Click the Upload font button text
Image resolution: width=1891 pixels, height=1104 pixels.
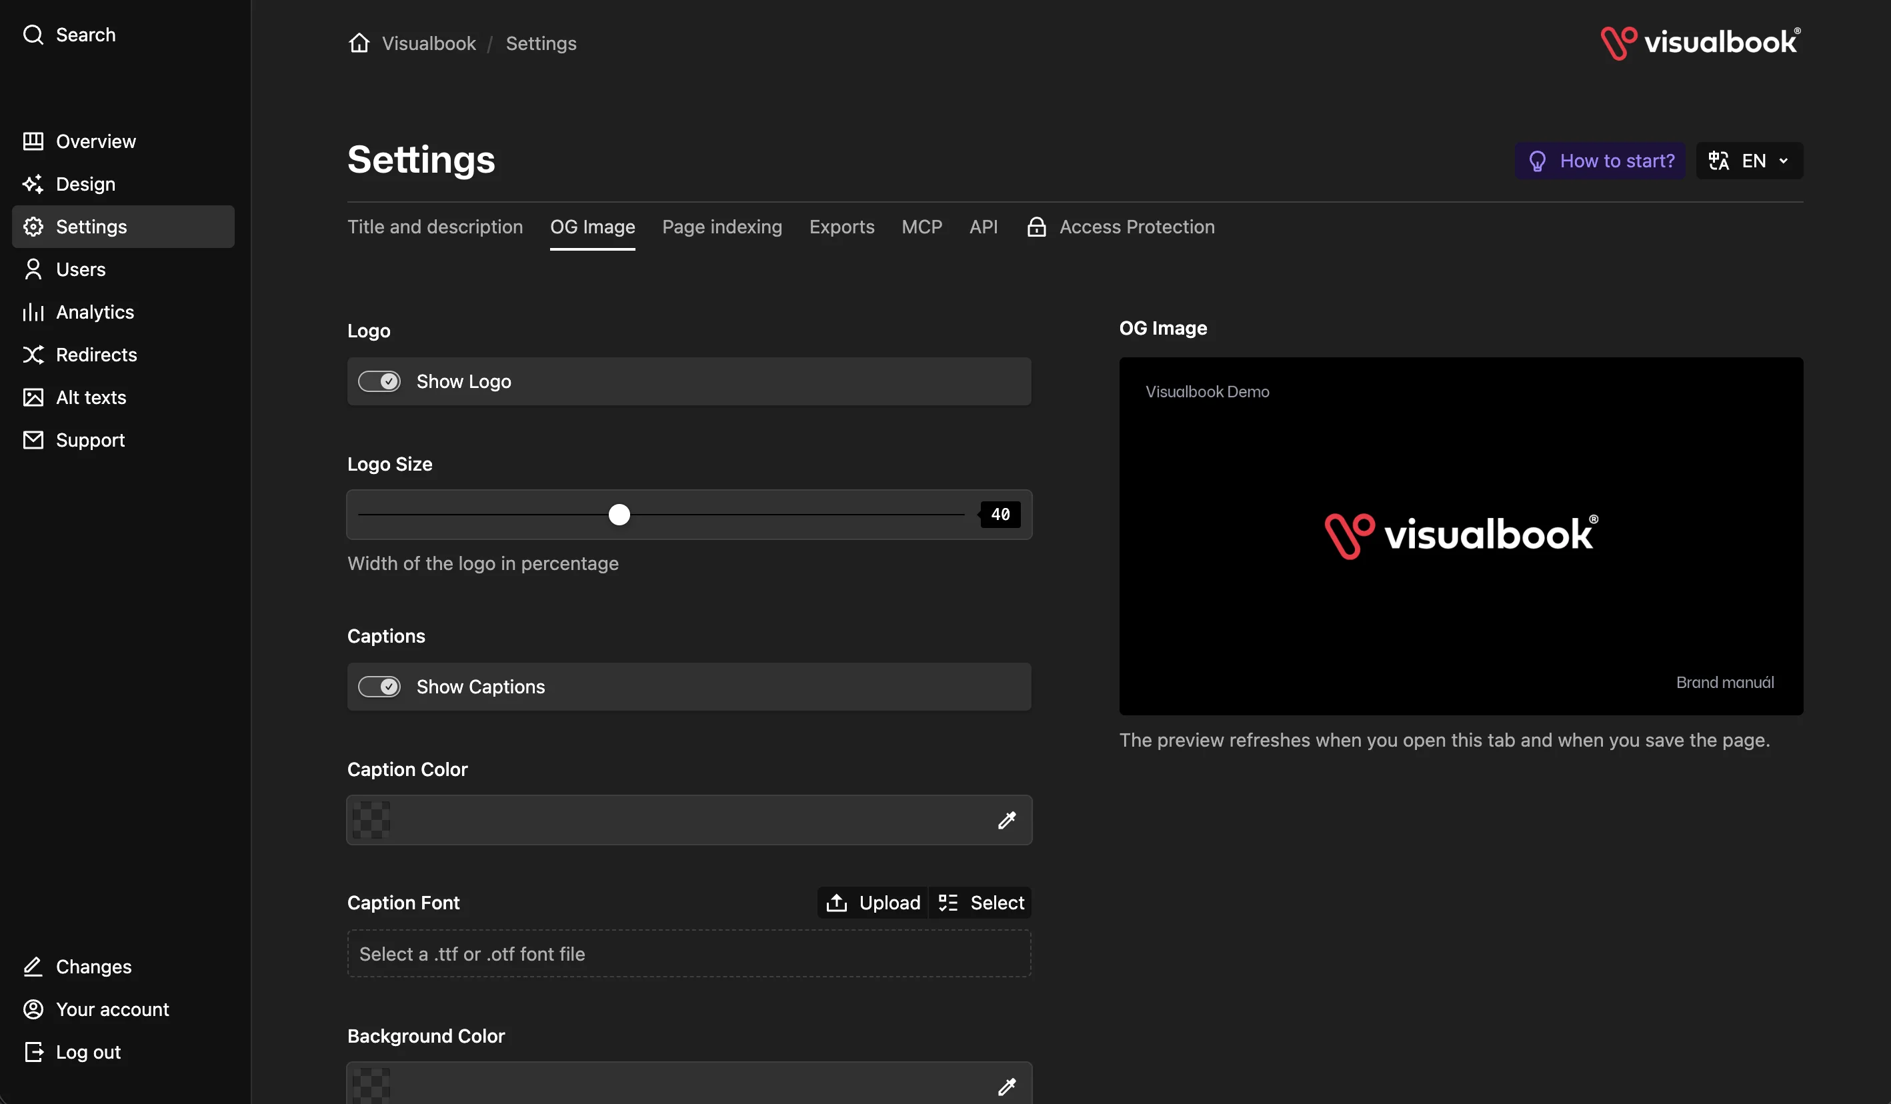[x=890, y=903]
